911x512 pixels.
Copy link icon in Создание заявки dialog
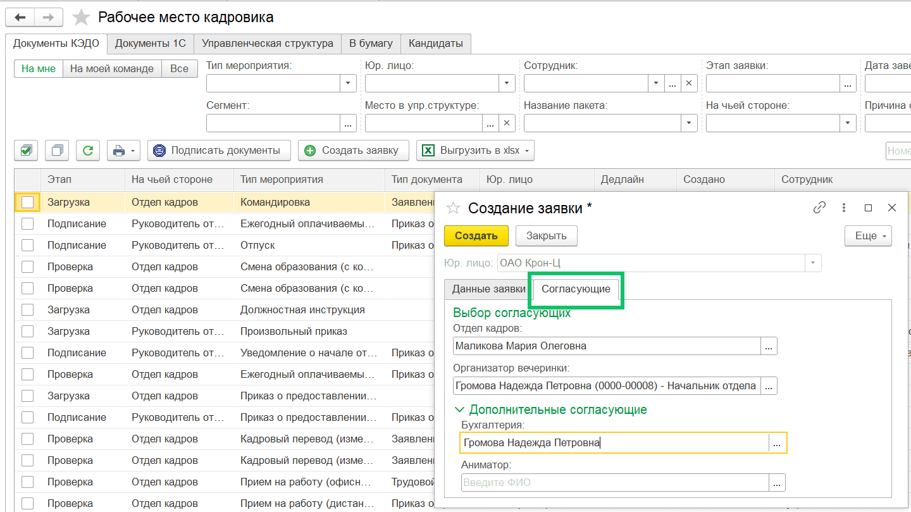point(820,208)
